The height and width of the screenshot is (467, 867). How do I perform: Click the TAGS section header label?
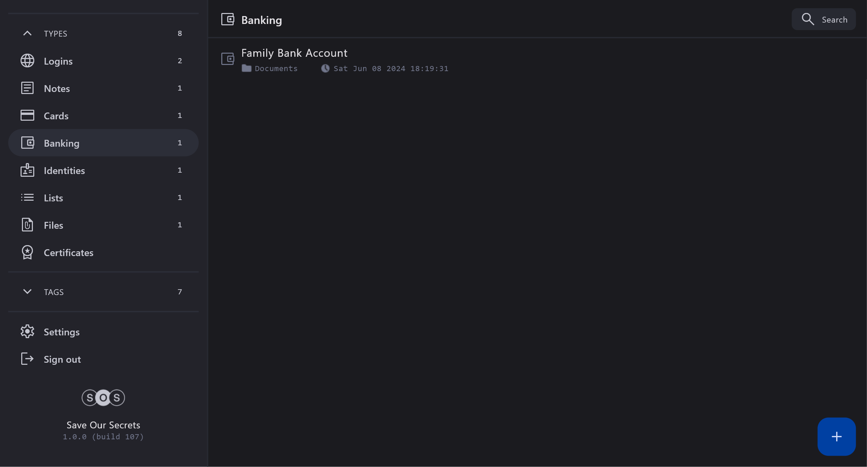[x=54, y=292]
